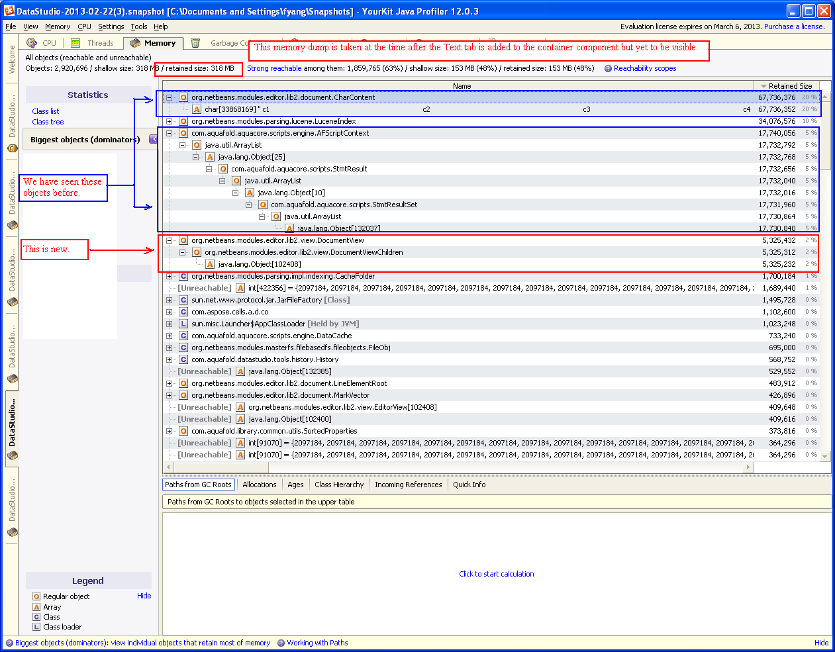The height and width of the screenshot is (652, 835).
Task: Open the File menu
Action: (11, 26)
